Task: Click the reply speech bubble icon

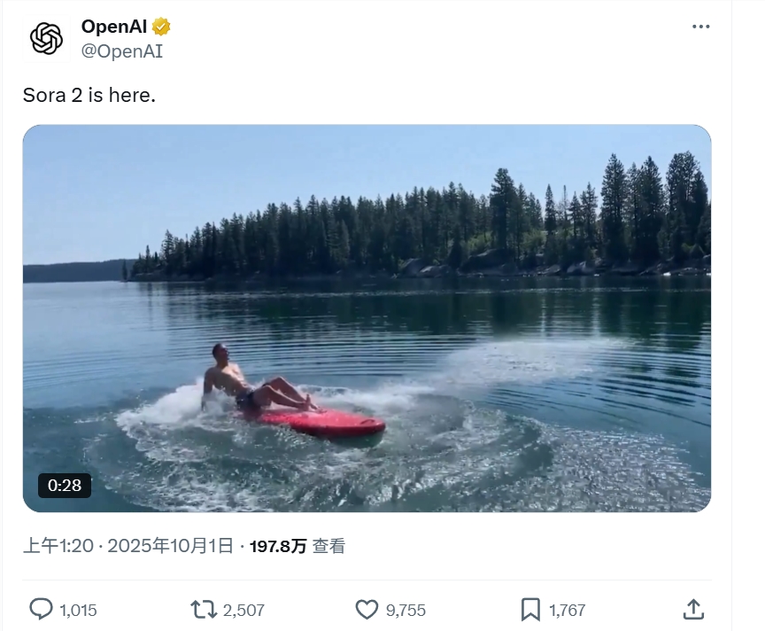Action: pos(41,609)
